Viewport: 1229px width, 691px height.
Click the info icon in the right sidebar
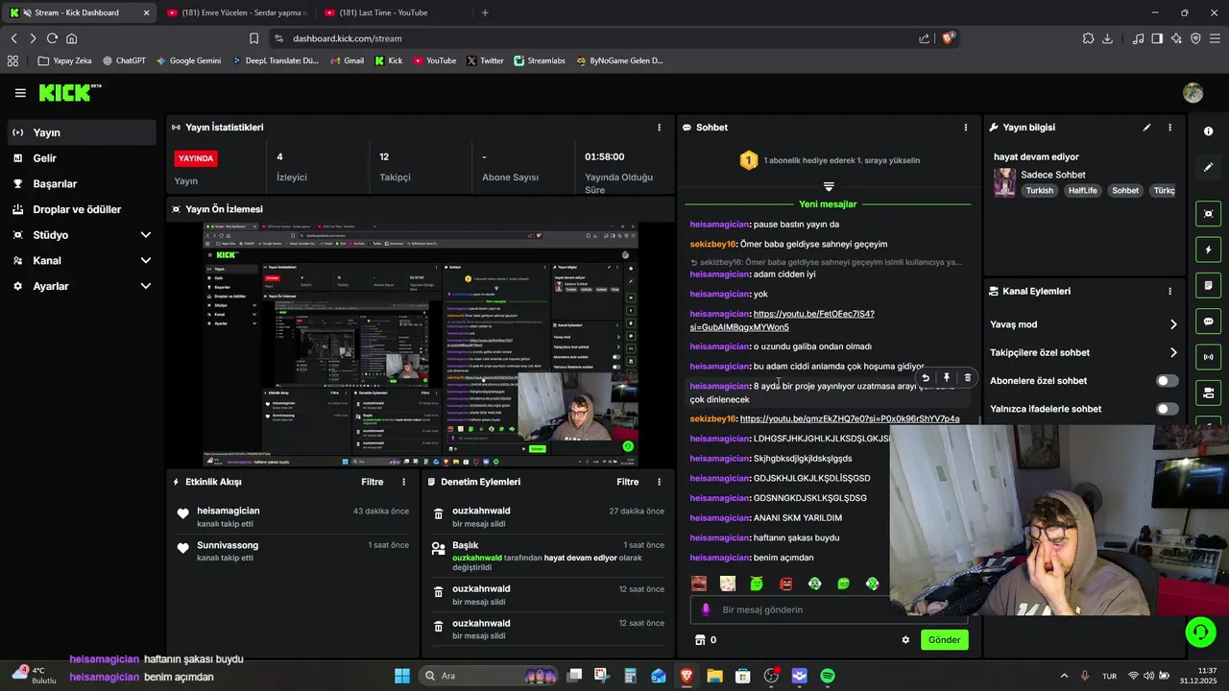coord(1208,131)
